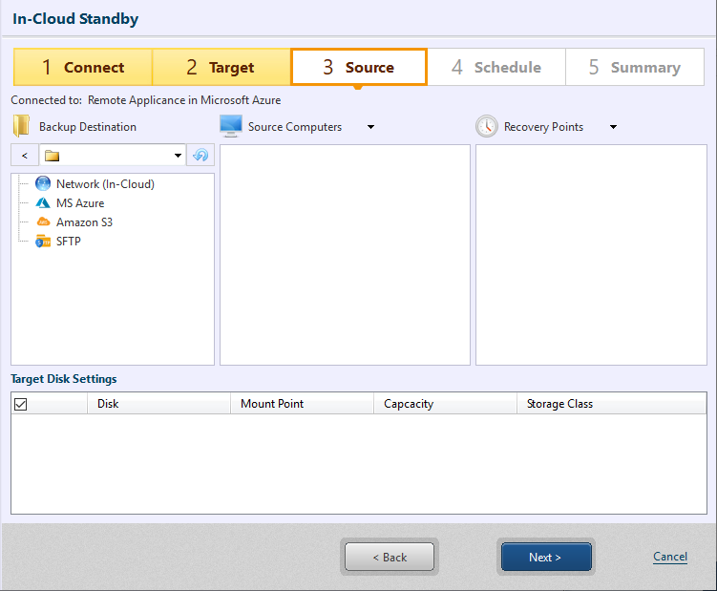Sort by the Storage Class column header
The height and width of the screenshot is (591, 717).
[559, 404]
